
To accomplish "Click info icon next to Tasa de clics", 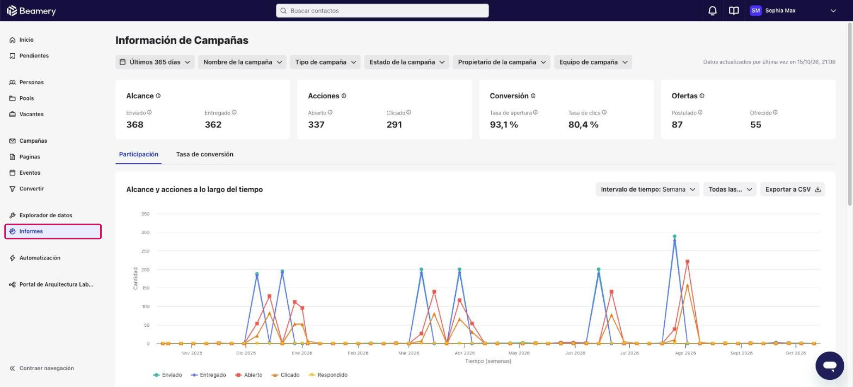I will [604, 112].
